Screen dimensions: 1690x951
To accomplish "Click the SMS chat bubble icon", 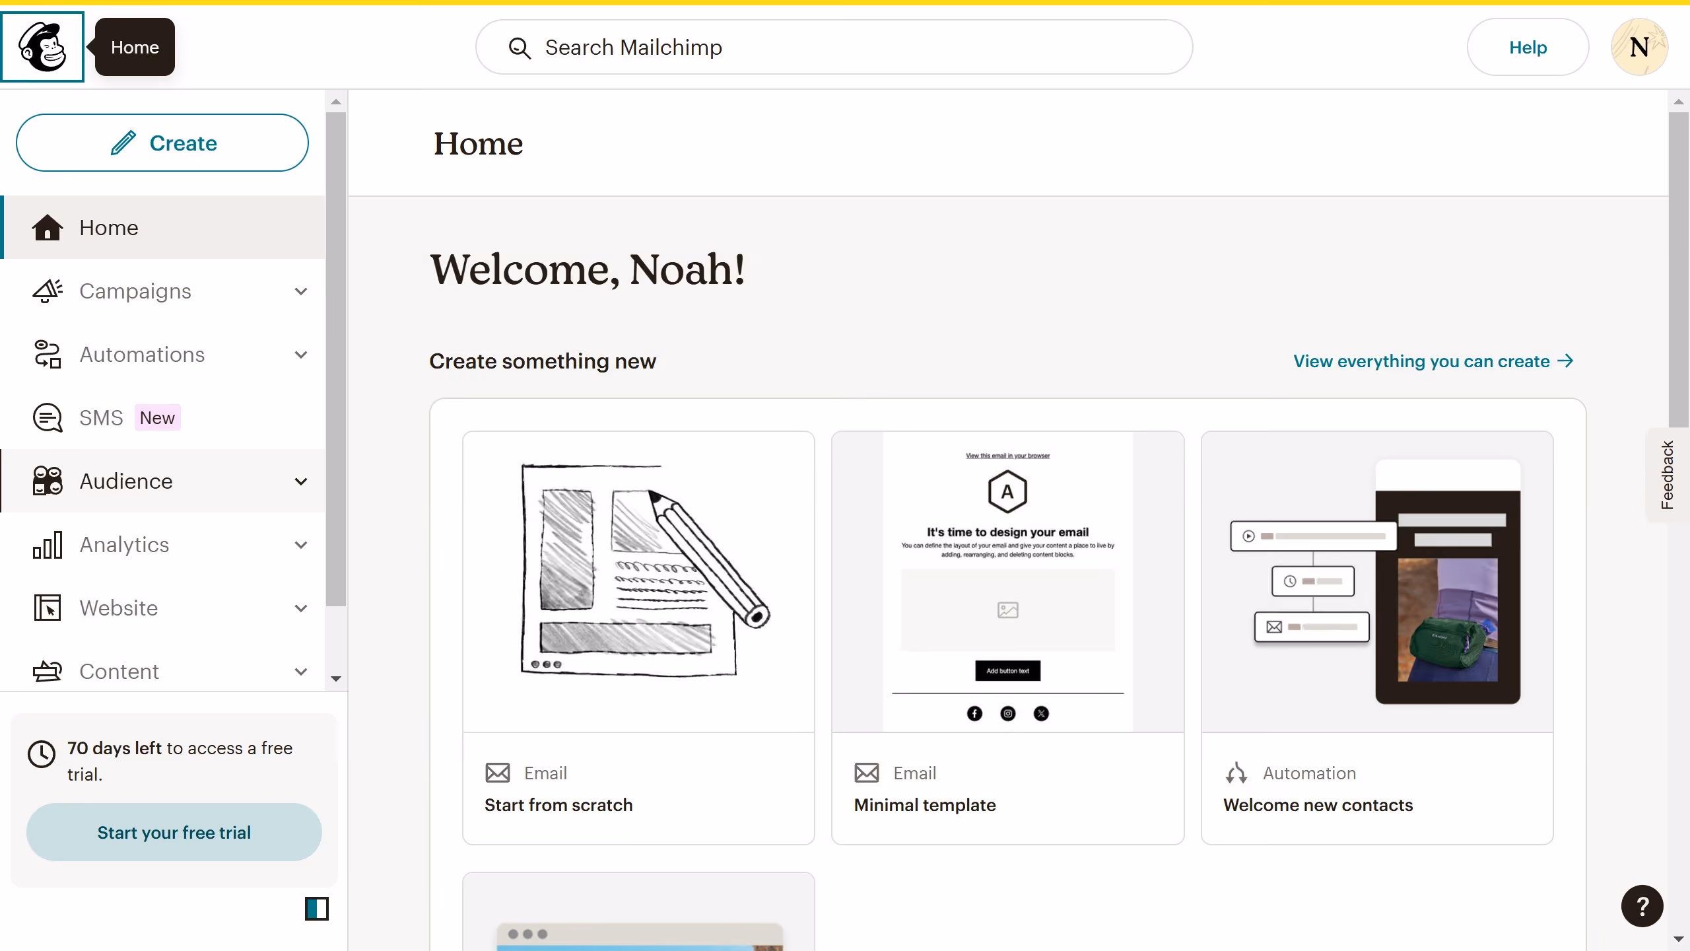I will coord(48,418).
